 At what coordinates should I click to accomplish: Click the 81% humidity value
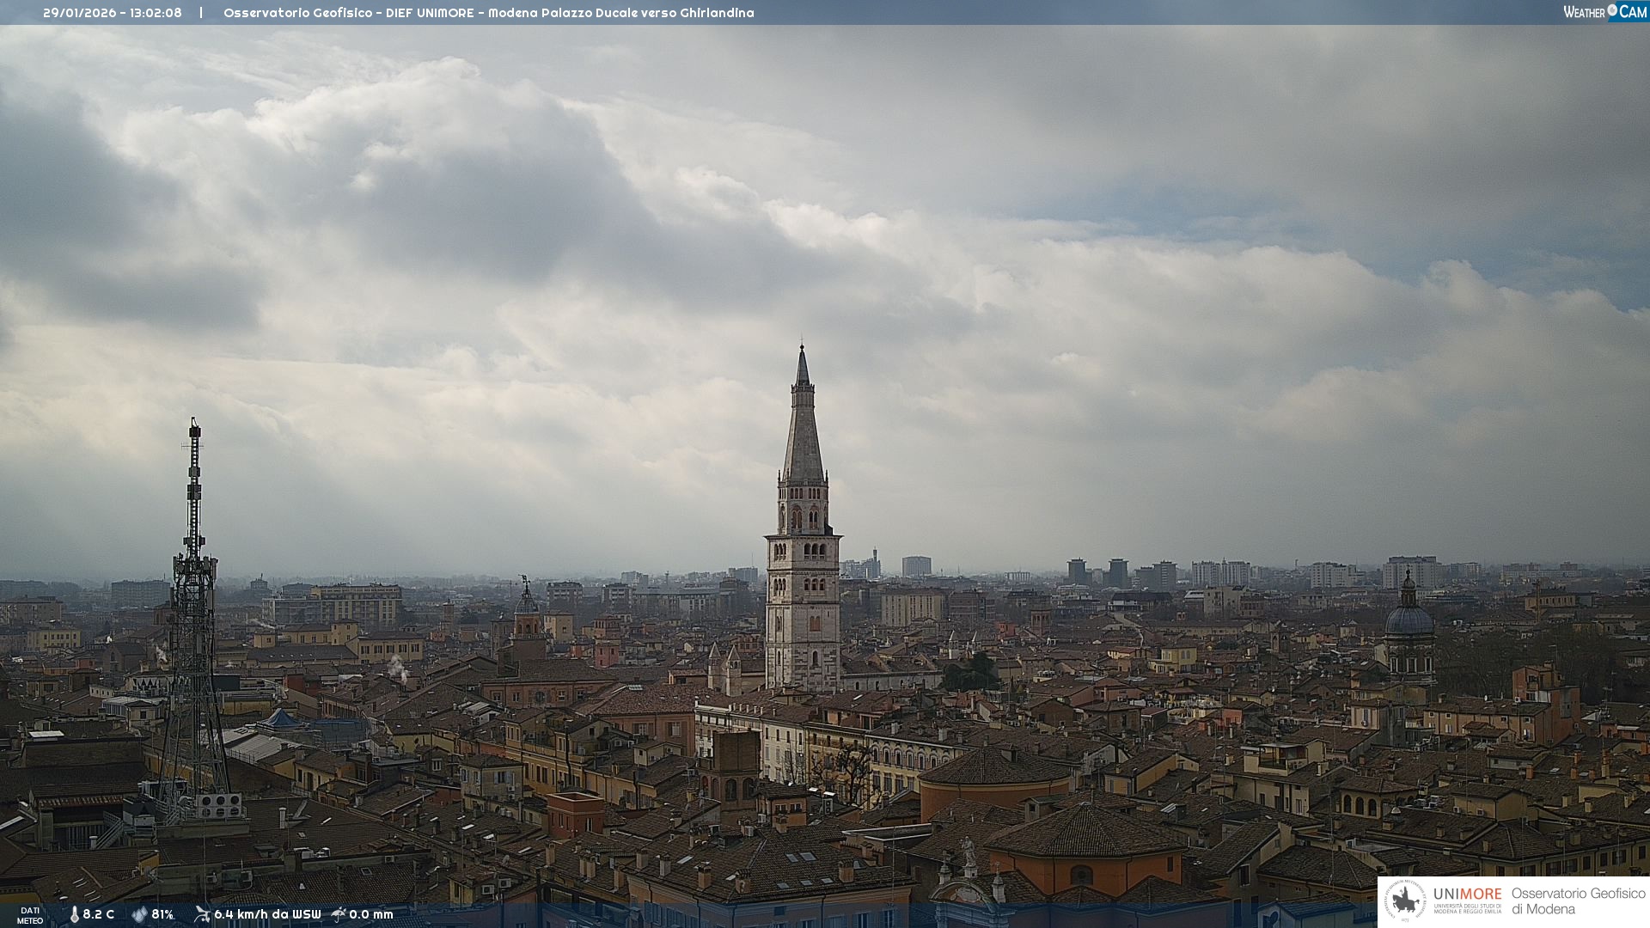click(162, 915)
